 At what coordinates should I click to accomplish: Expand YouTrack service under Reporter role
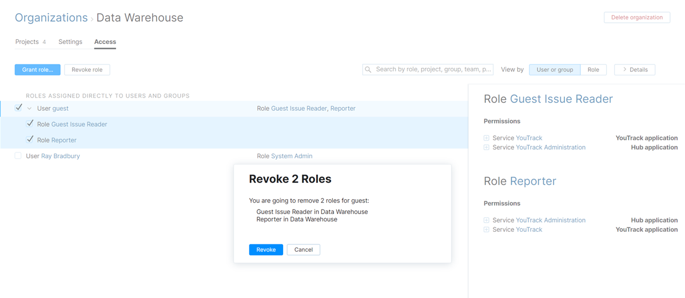point(486,229)
